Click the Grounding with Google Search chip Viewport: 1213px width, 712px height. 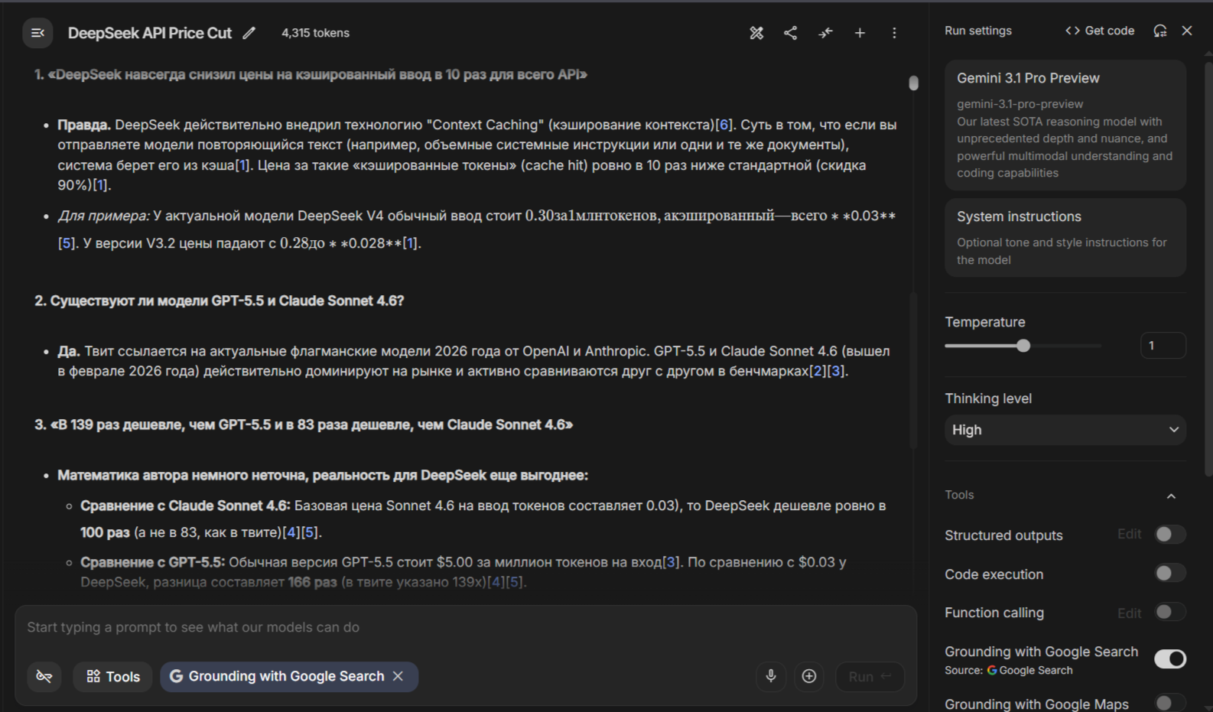[x=289, y=677]
